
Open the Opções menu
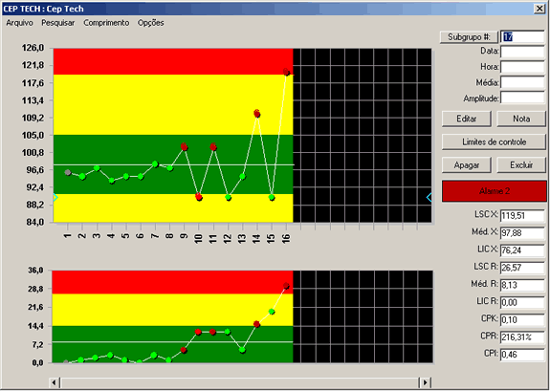click(150, 23)
